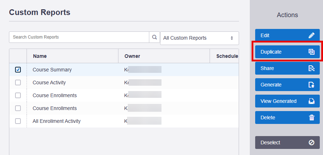
Task: Click the View Generated envelope icon
Action: click(x=312, y=101)
